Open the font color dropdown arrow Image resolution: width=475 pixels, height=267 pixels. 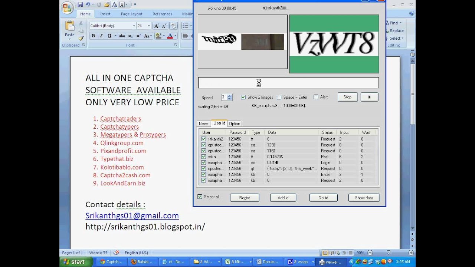174,36
